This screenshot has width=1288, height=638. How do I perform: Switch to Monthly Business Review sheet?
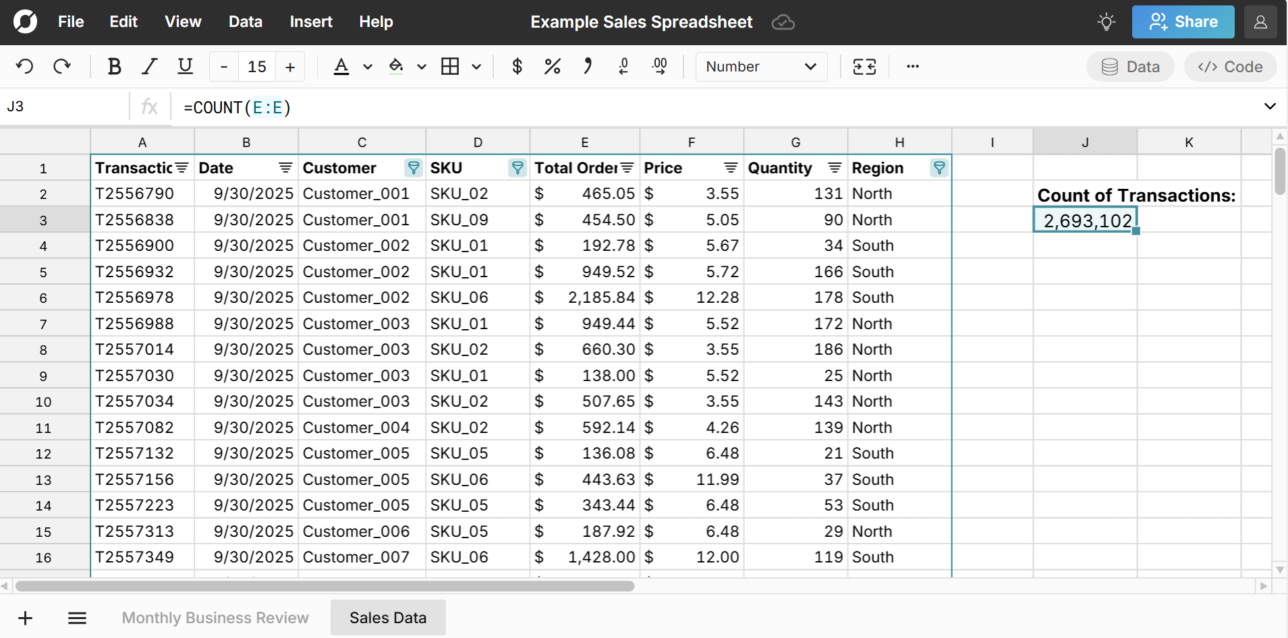point(215,618)
